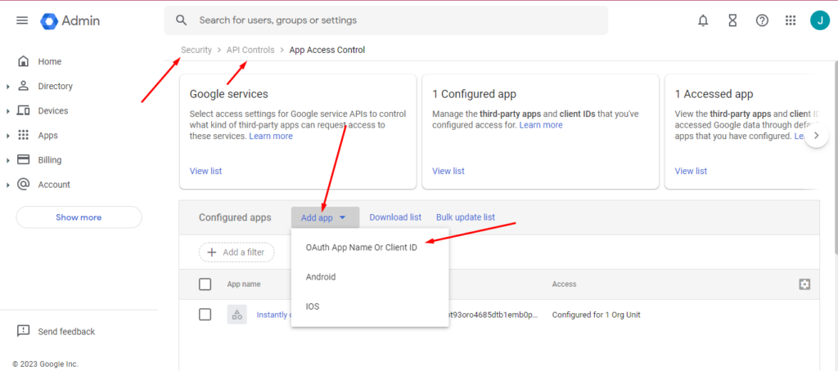Click the plus icon in Add a filter
Image resolution: width=838 pixels, height=371 pixels.
point(212,252)
